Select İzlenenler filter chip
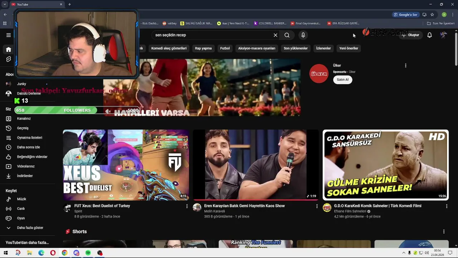 (323, 48)
